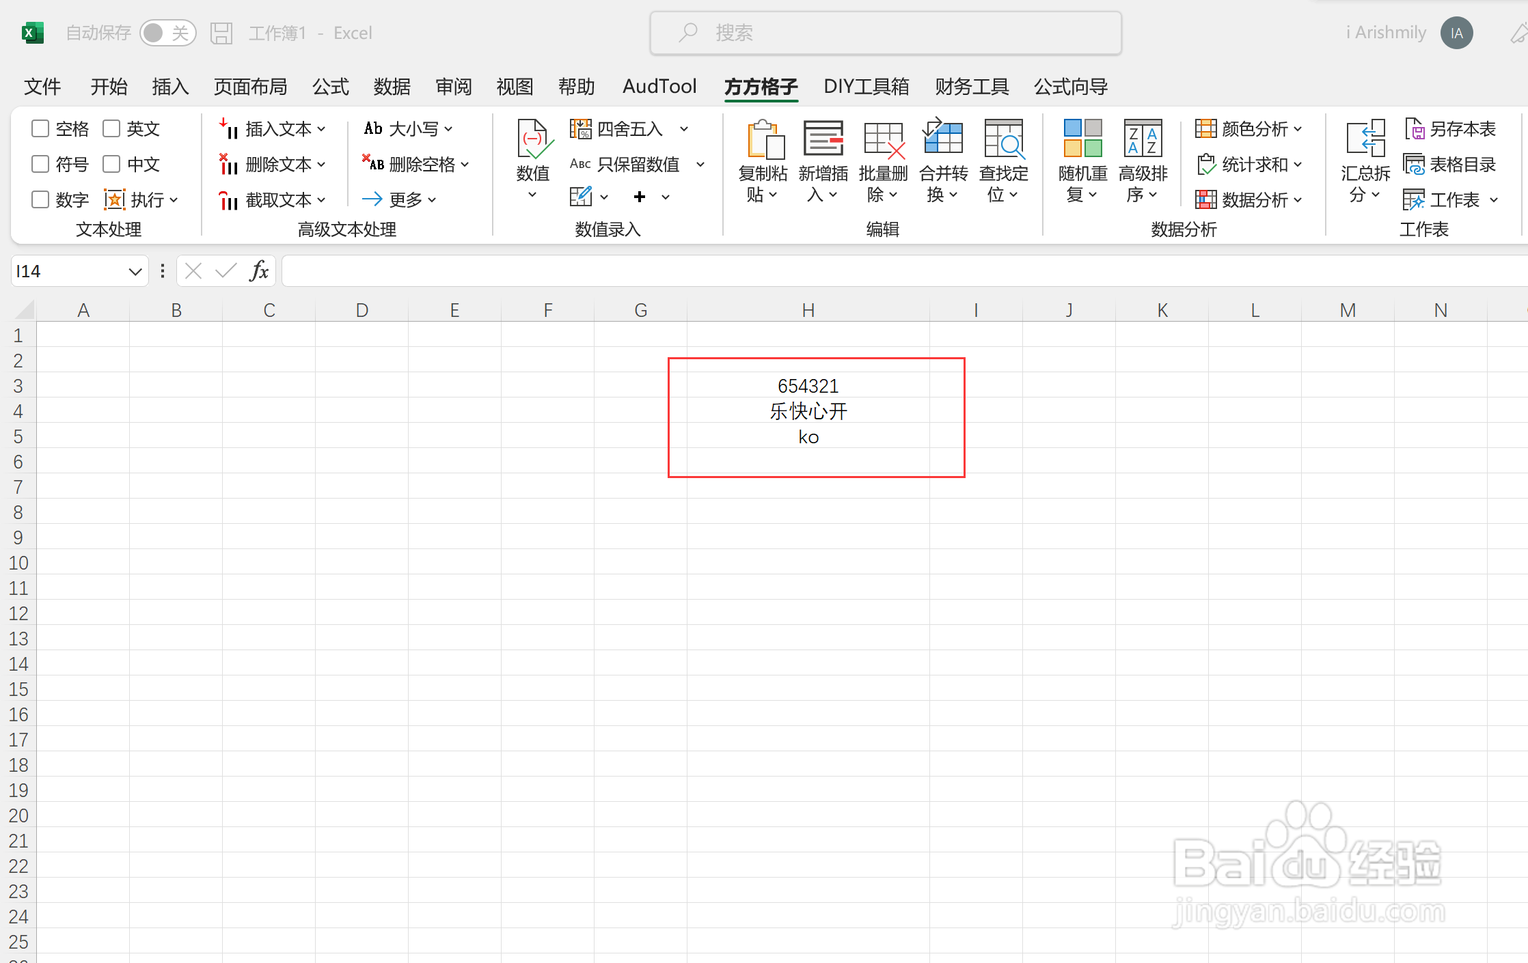Image resolution: width=1528 pixels, height=963 pixels.
Task: Enable the 空格 checkbox
Action: tap(40, 128)
